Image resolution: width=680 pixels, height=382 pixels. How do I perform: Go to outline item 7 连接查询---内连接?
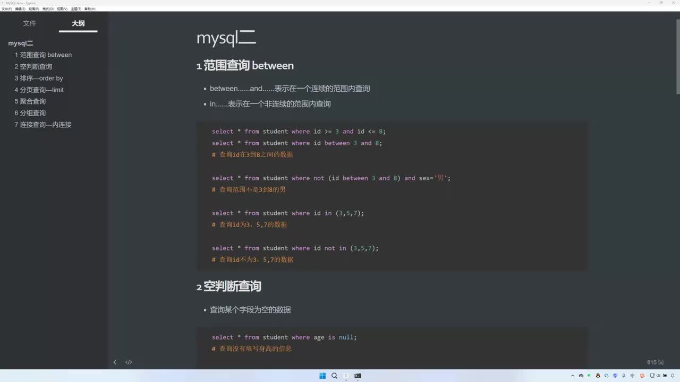(x=43, y=125)
